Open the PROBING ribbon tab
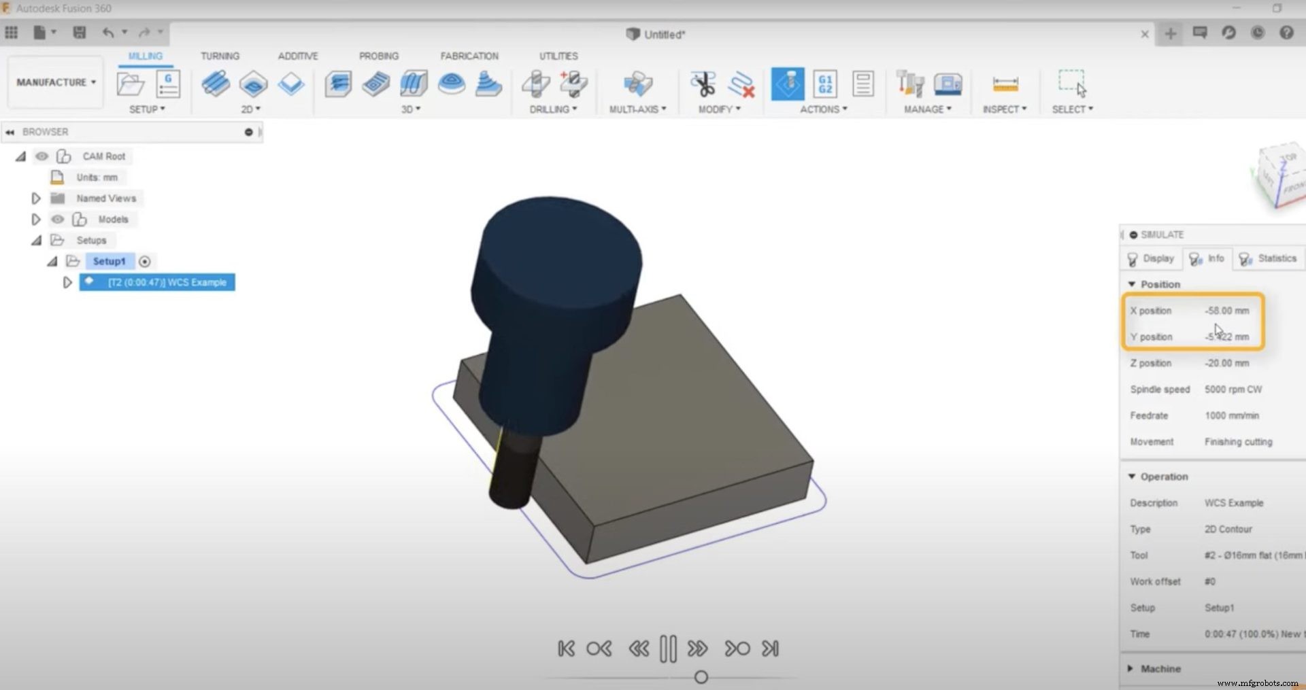 (x=379, y=56)
